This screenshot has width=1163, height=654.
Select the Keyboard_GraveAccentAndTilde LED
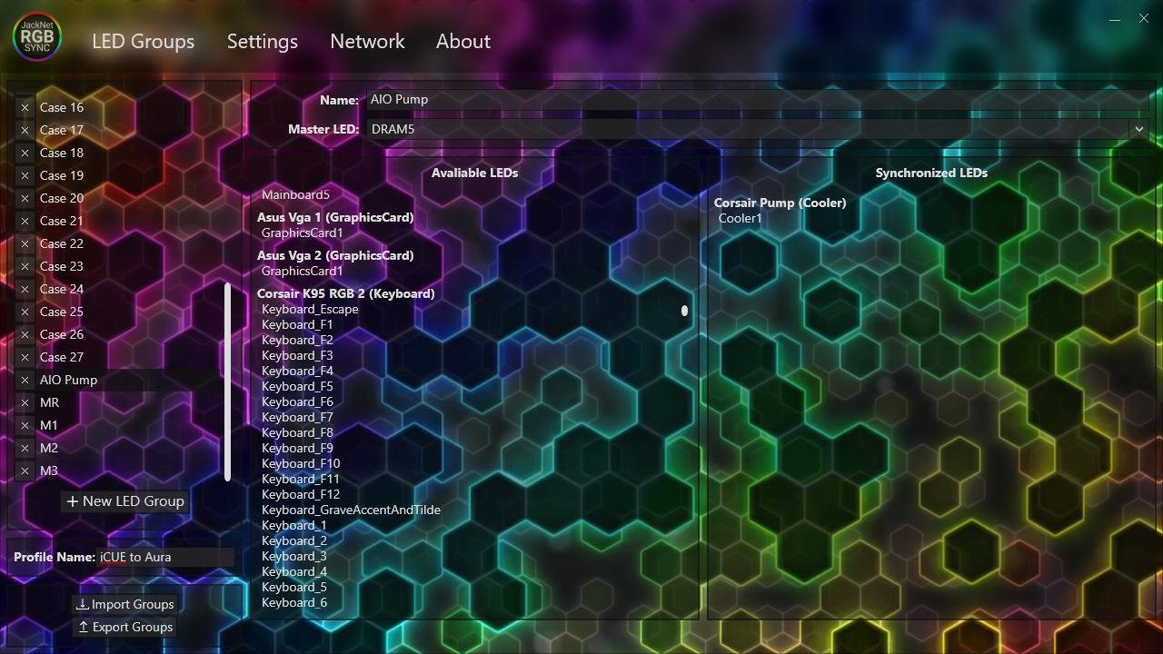click(351, 510)
